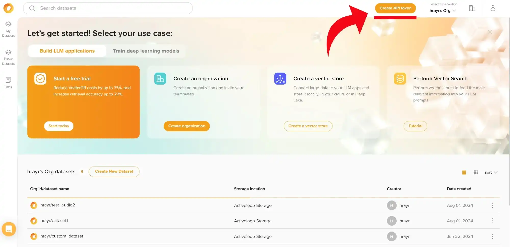Open the hrayr/dataset1 dataset
This screenshot has width=510, height=247.
pyautogui.click(x=54, y=221)
